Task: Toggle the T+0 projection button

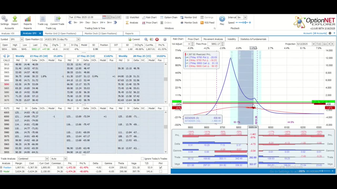Action: click(319, 44)
